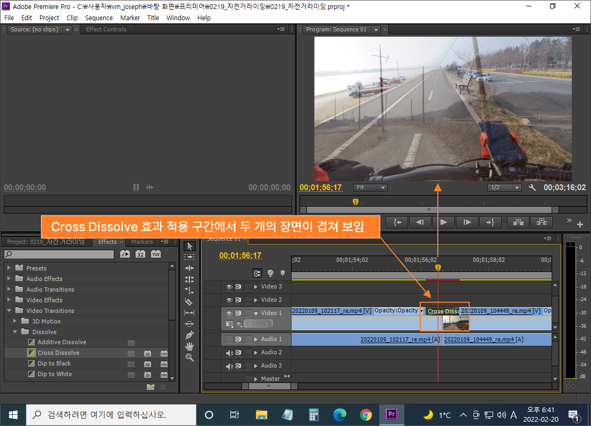Click Show Keyframes icon under Video 1
The image size is (591, 426).
pyautogui.click(x=239, y=323)
